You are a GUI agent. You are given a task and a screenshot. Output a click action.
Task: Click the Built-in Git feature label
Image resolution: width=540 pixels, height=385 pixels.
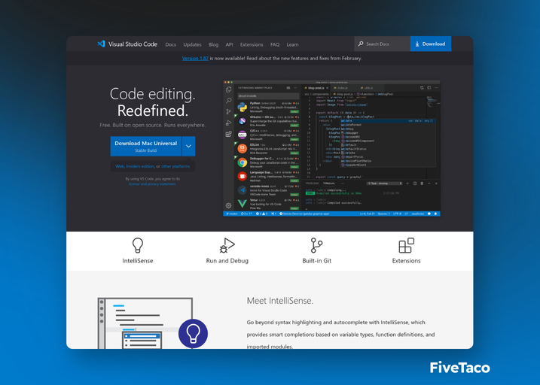point(317,261)
